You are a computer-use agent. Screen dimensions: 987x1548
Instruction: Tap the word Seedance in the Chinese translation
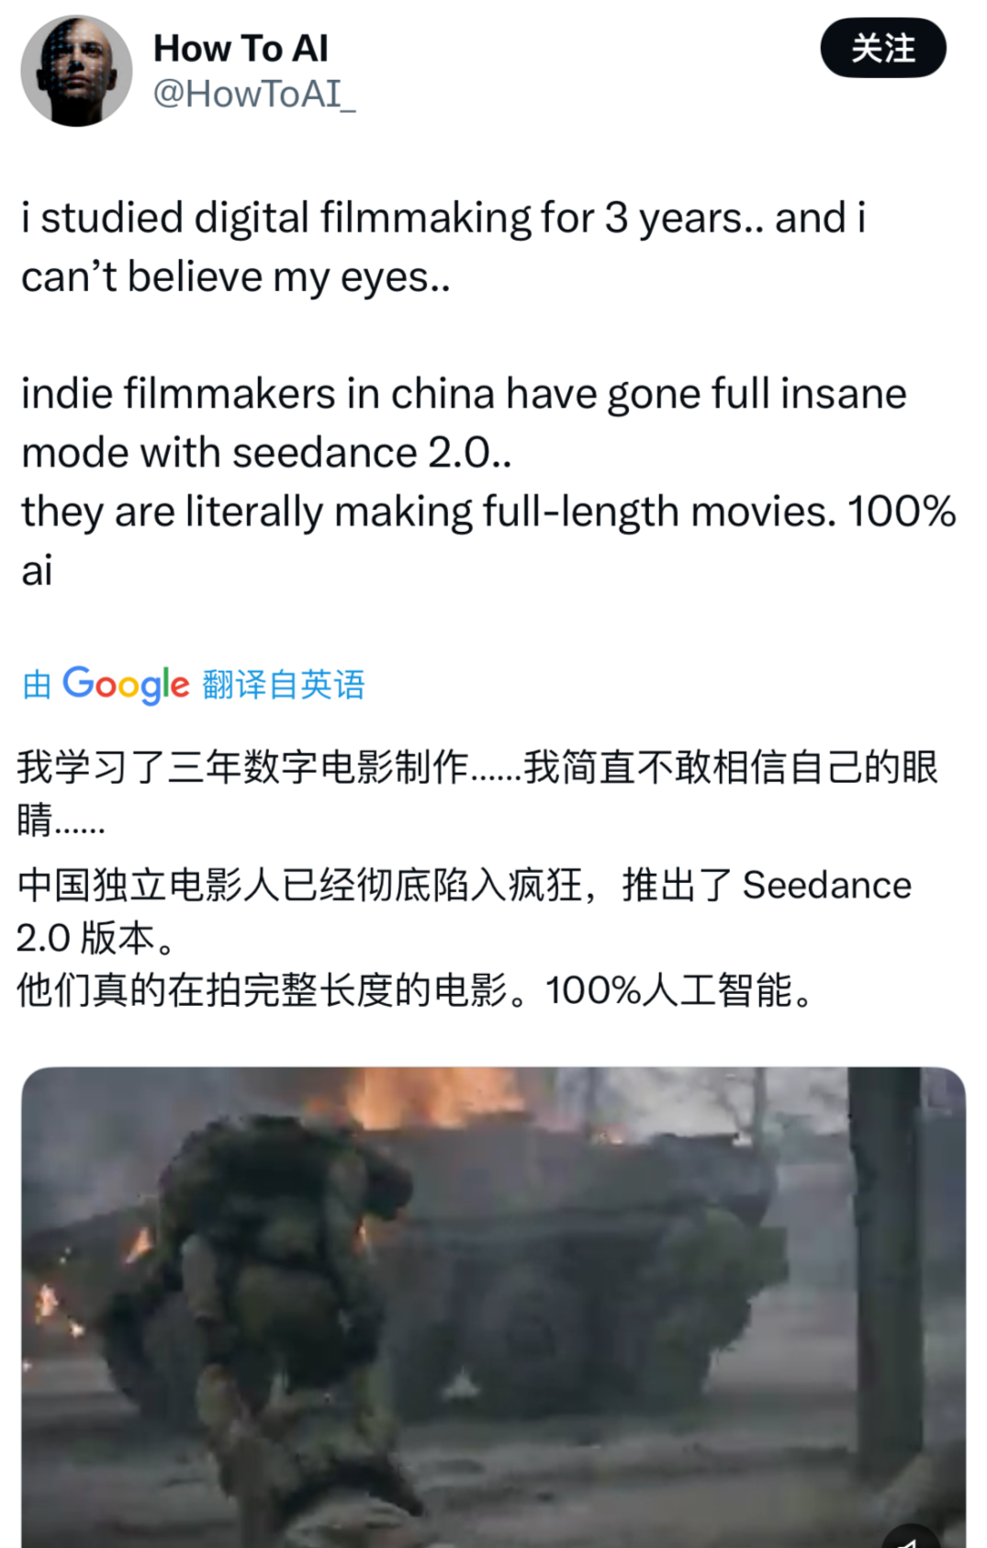click(x=827, y=886)
